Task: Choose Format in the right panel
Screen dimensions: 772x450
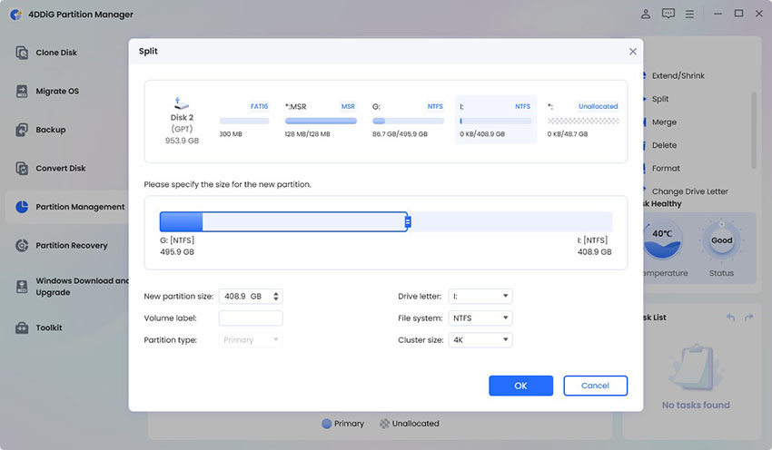Action: [x=666, y=168]
